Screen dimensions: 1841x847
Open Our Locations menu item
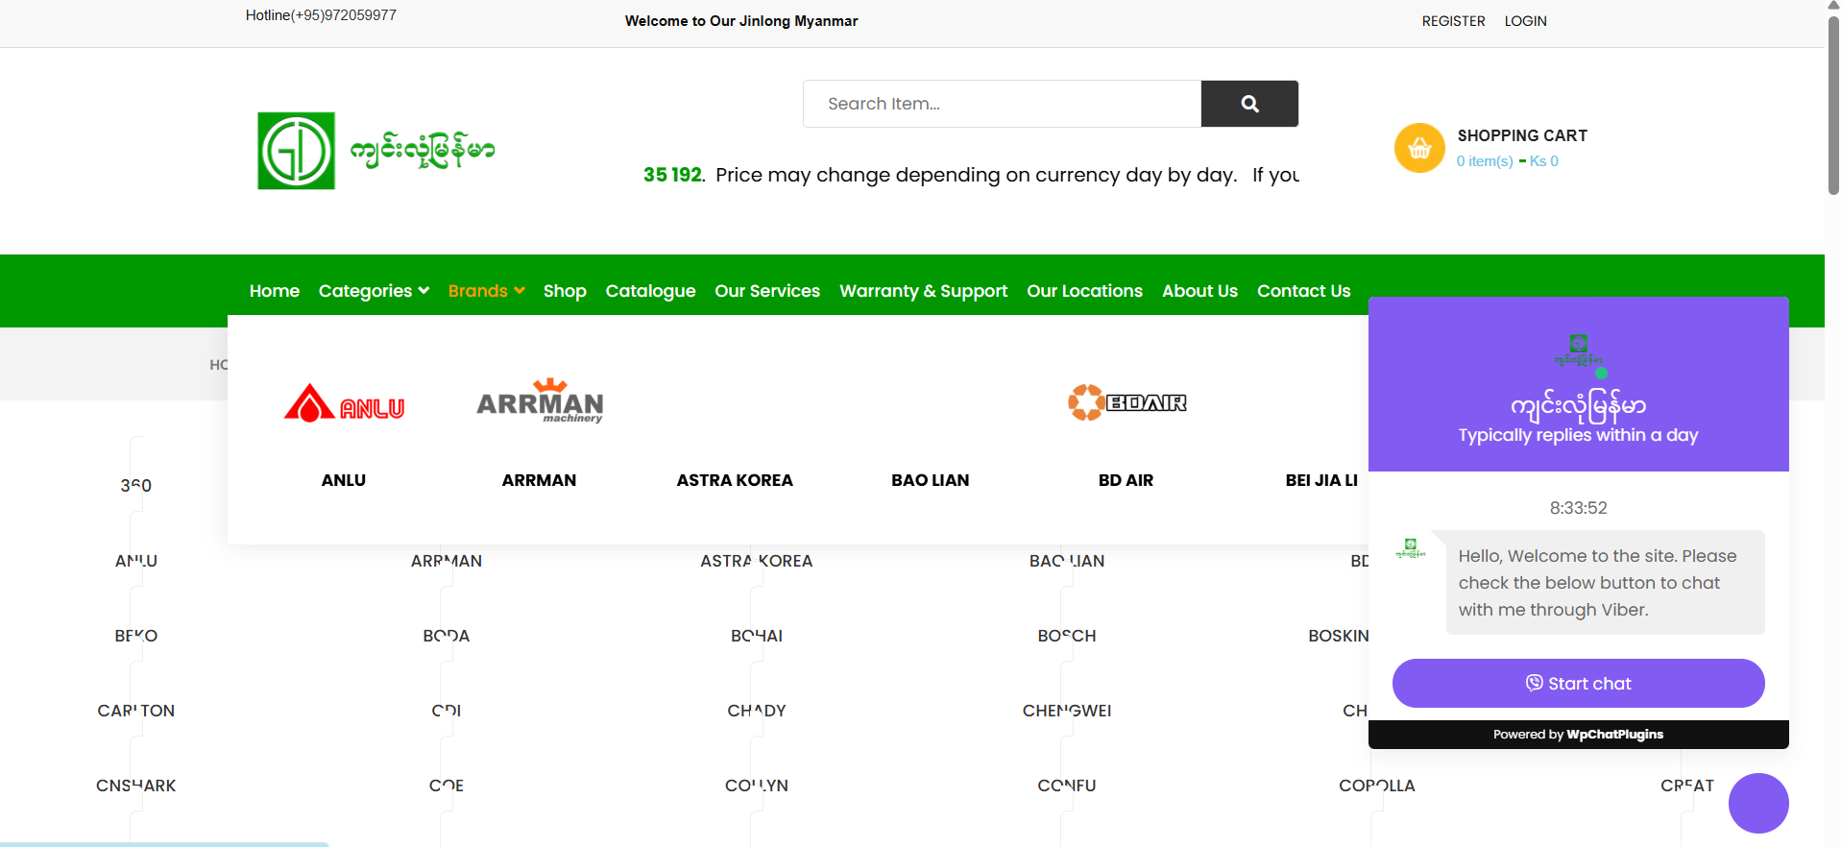(1084, 291)
